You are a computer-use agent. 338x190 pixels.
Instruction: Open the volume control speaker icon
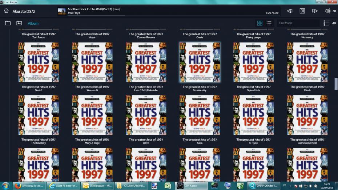point(327,11)
